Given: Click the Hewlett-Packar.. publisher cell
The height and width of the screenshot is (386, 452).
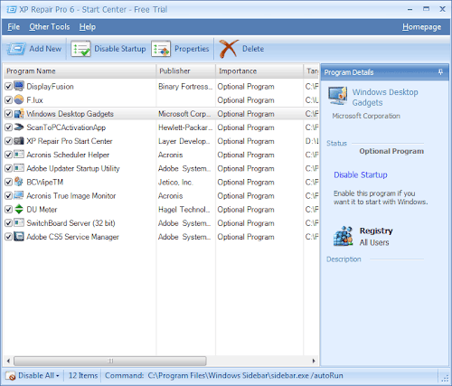Looking at the screenshot, I should point(185,127).
